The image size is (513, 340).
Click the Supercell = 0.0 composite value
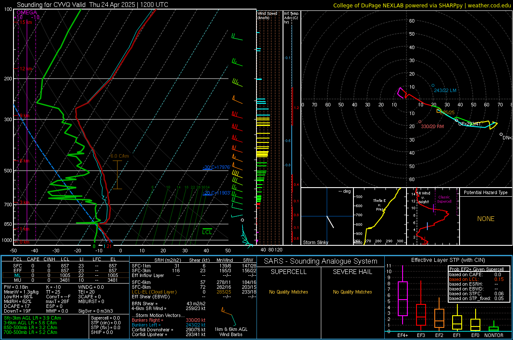click(x=105, y=318)
